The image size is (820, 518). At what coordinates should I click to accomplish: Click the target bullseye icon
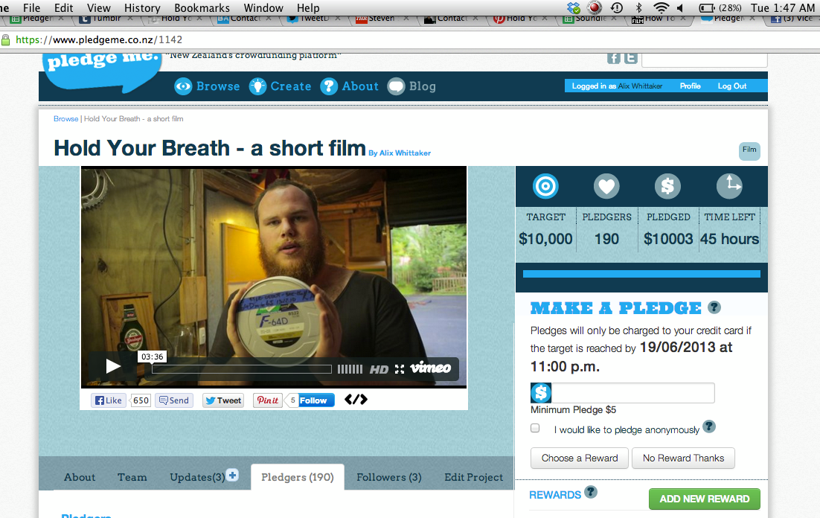545,186
